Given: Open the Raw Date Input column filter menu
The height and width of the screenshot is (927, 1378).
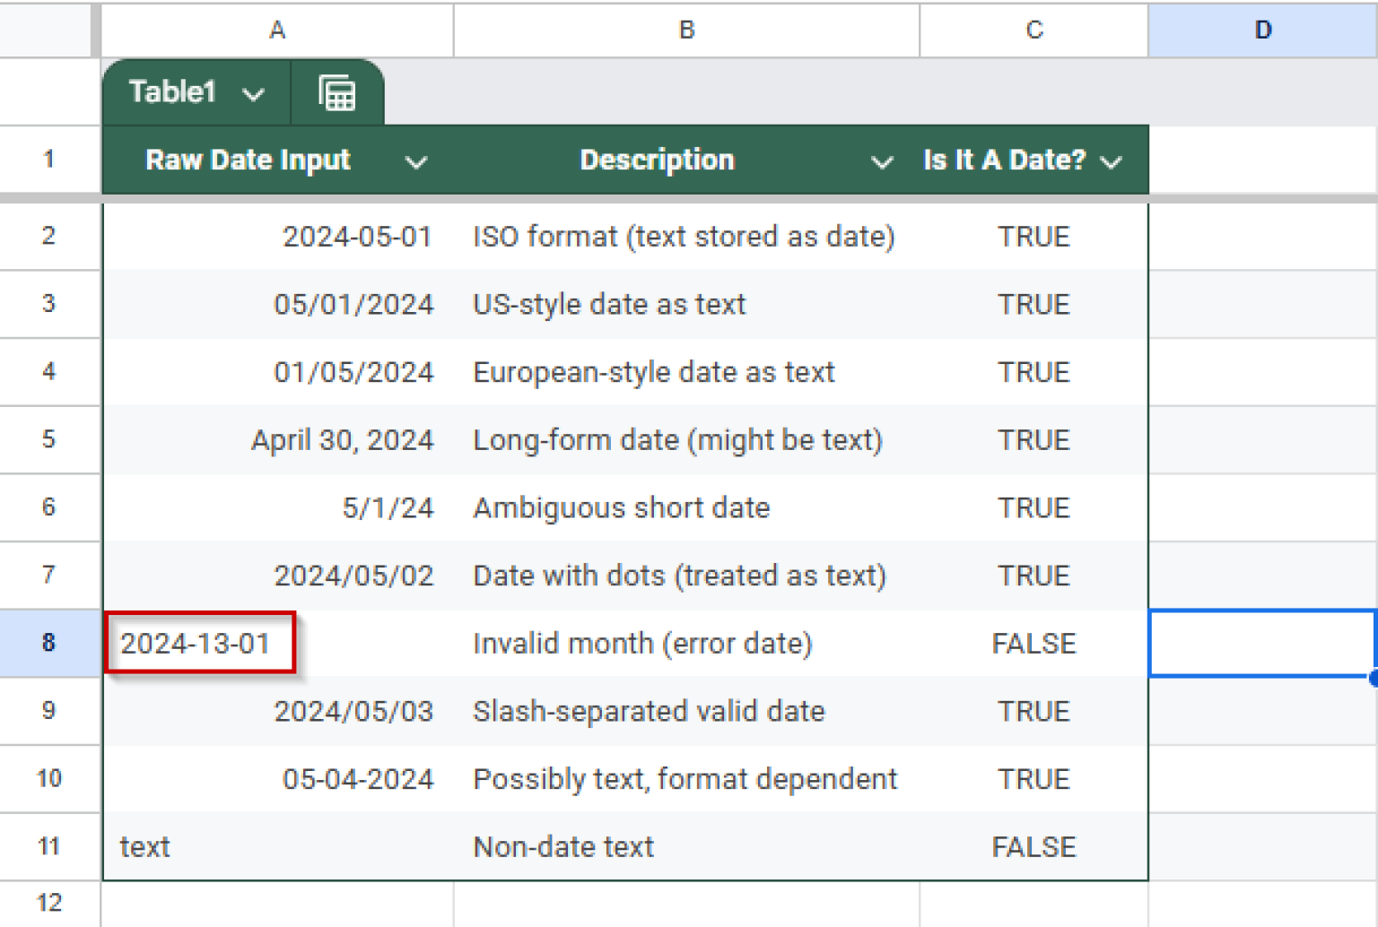Looking at the screenshot, I should (415, 162).
